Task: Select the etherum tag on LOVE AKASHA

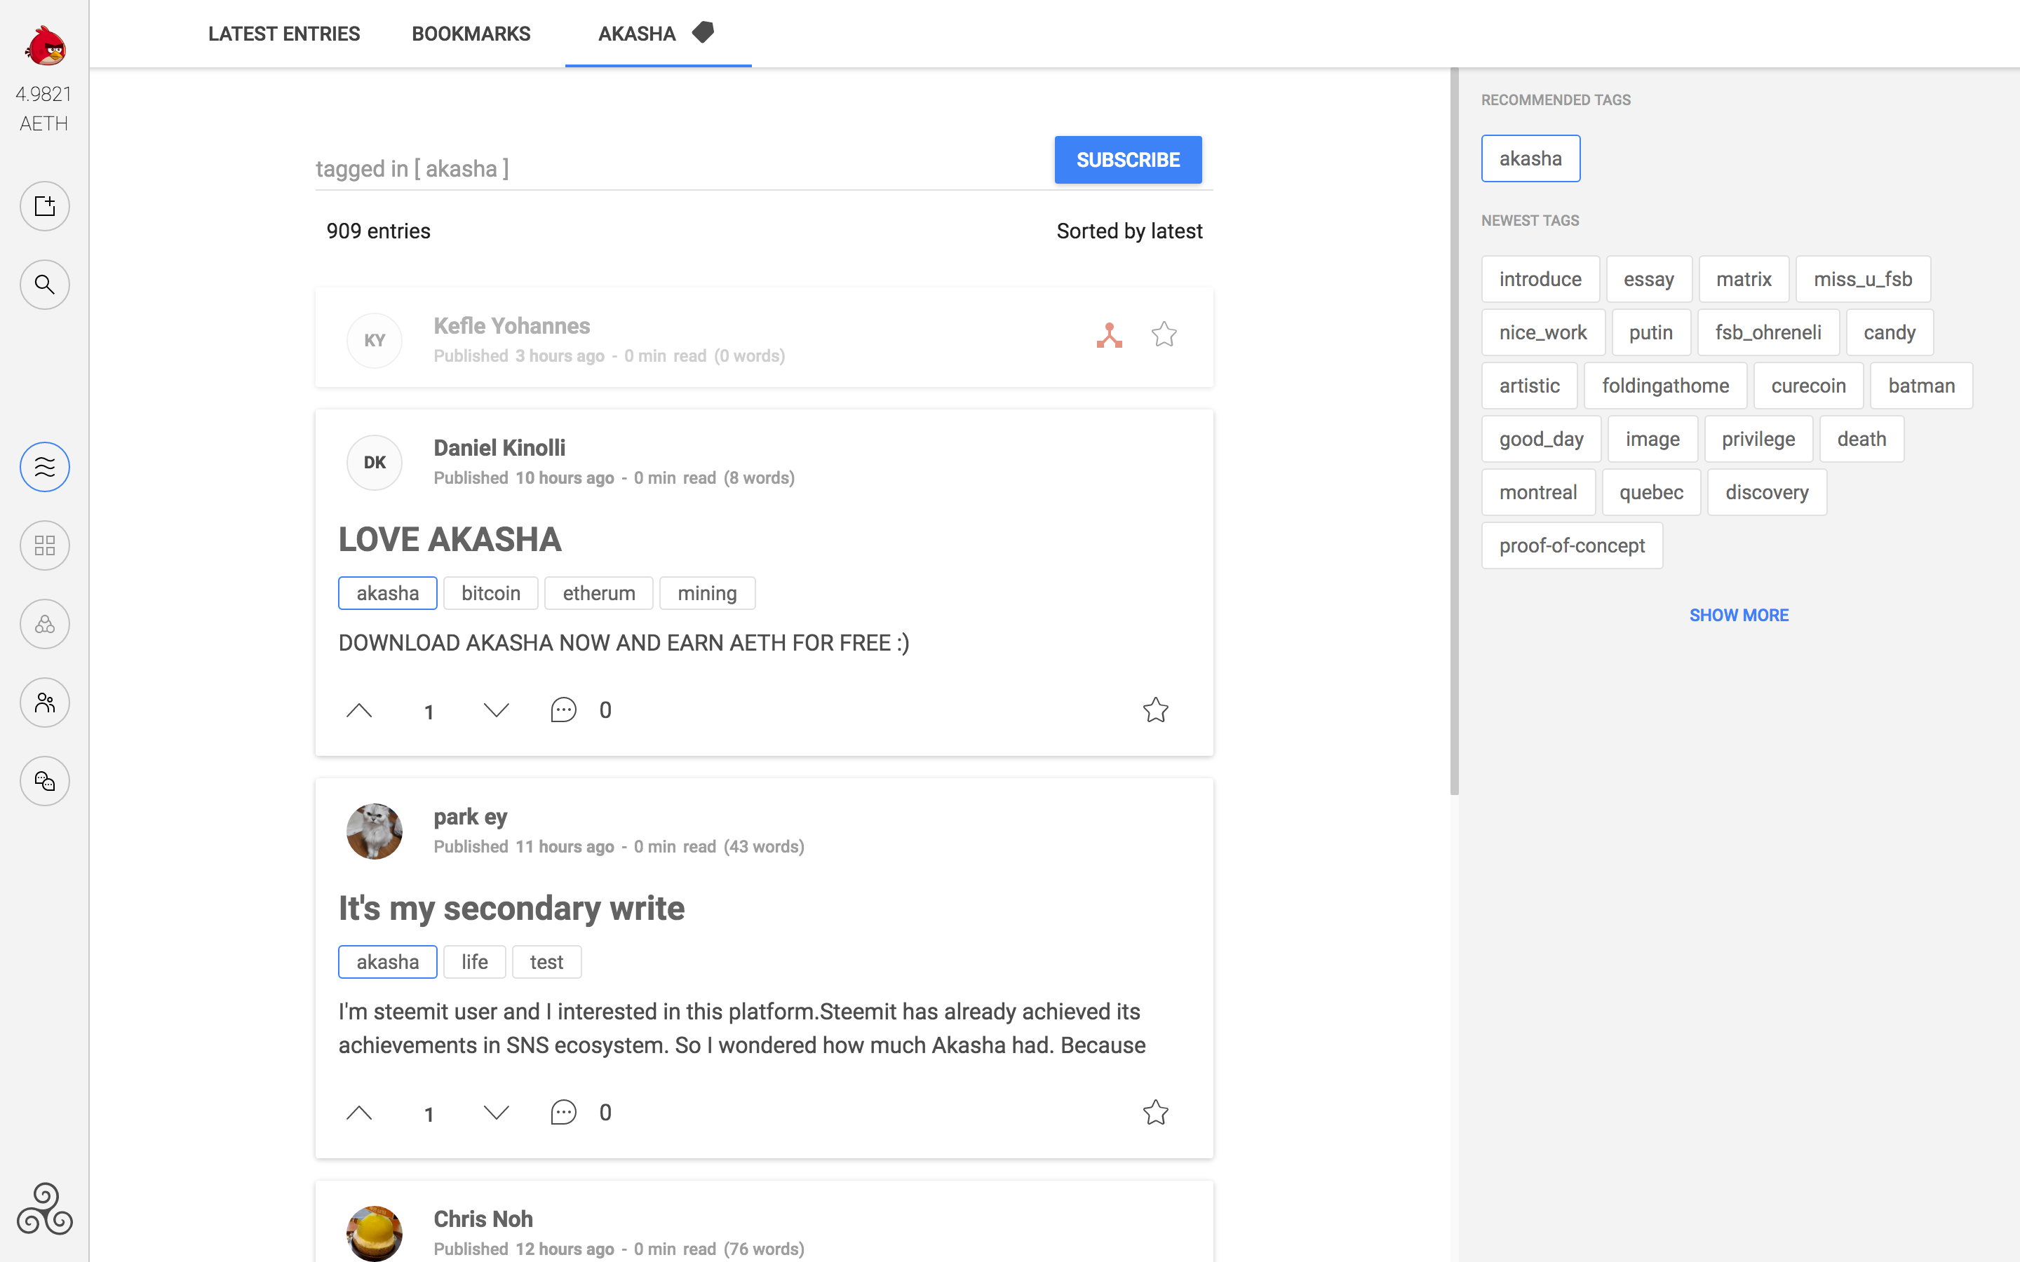Action: 598,593
